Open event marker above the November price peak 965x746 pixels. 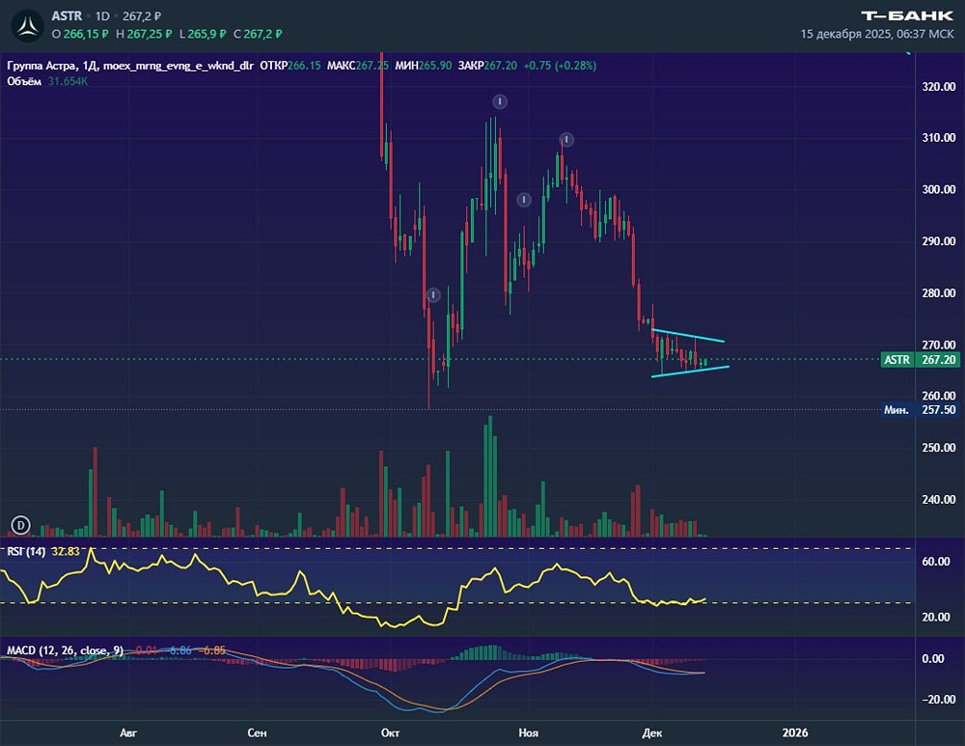(566, 140)
